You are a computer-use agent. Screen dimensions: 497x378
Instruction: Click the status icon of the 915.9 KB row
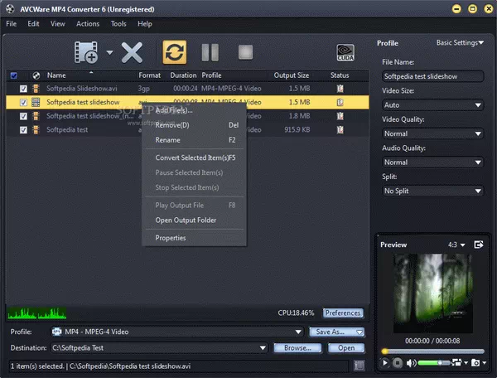(340, 129)
